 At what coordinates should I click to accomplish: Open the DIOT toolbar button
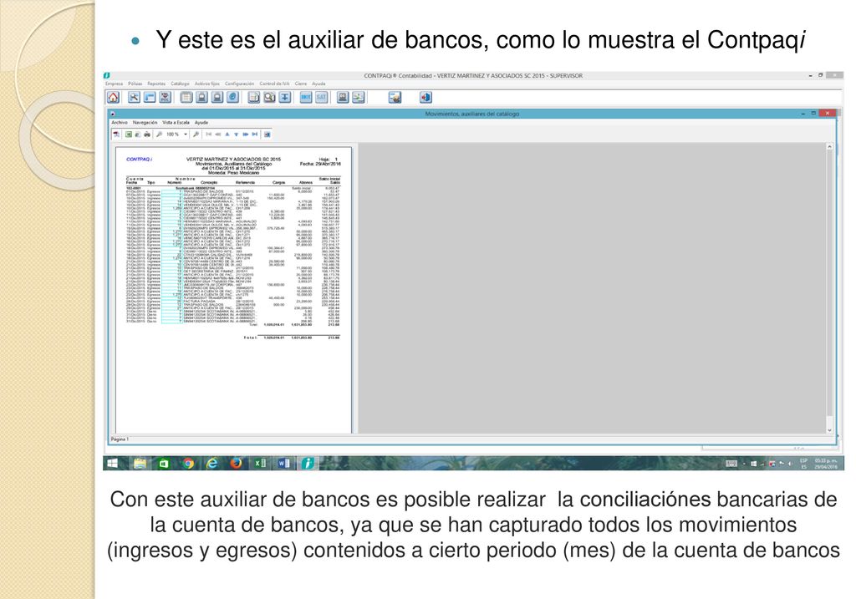pyautogui.click(x=306, y=97)
